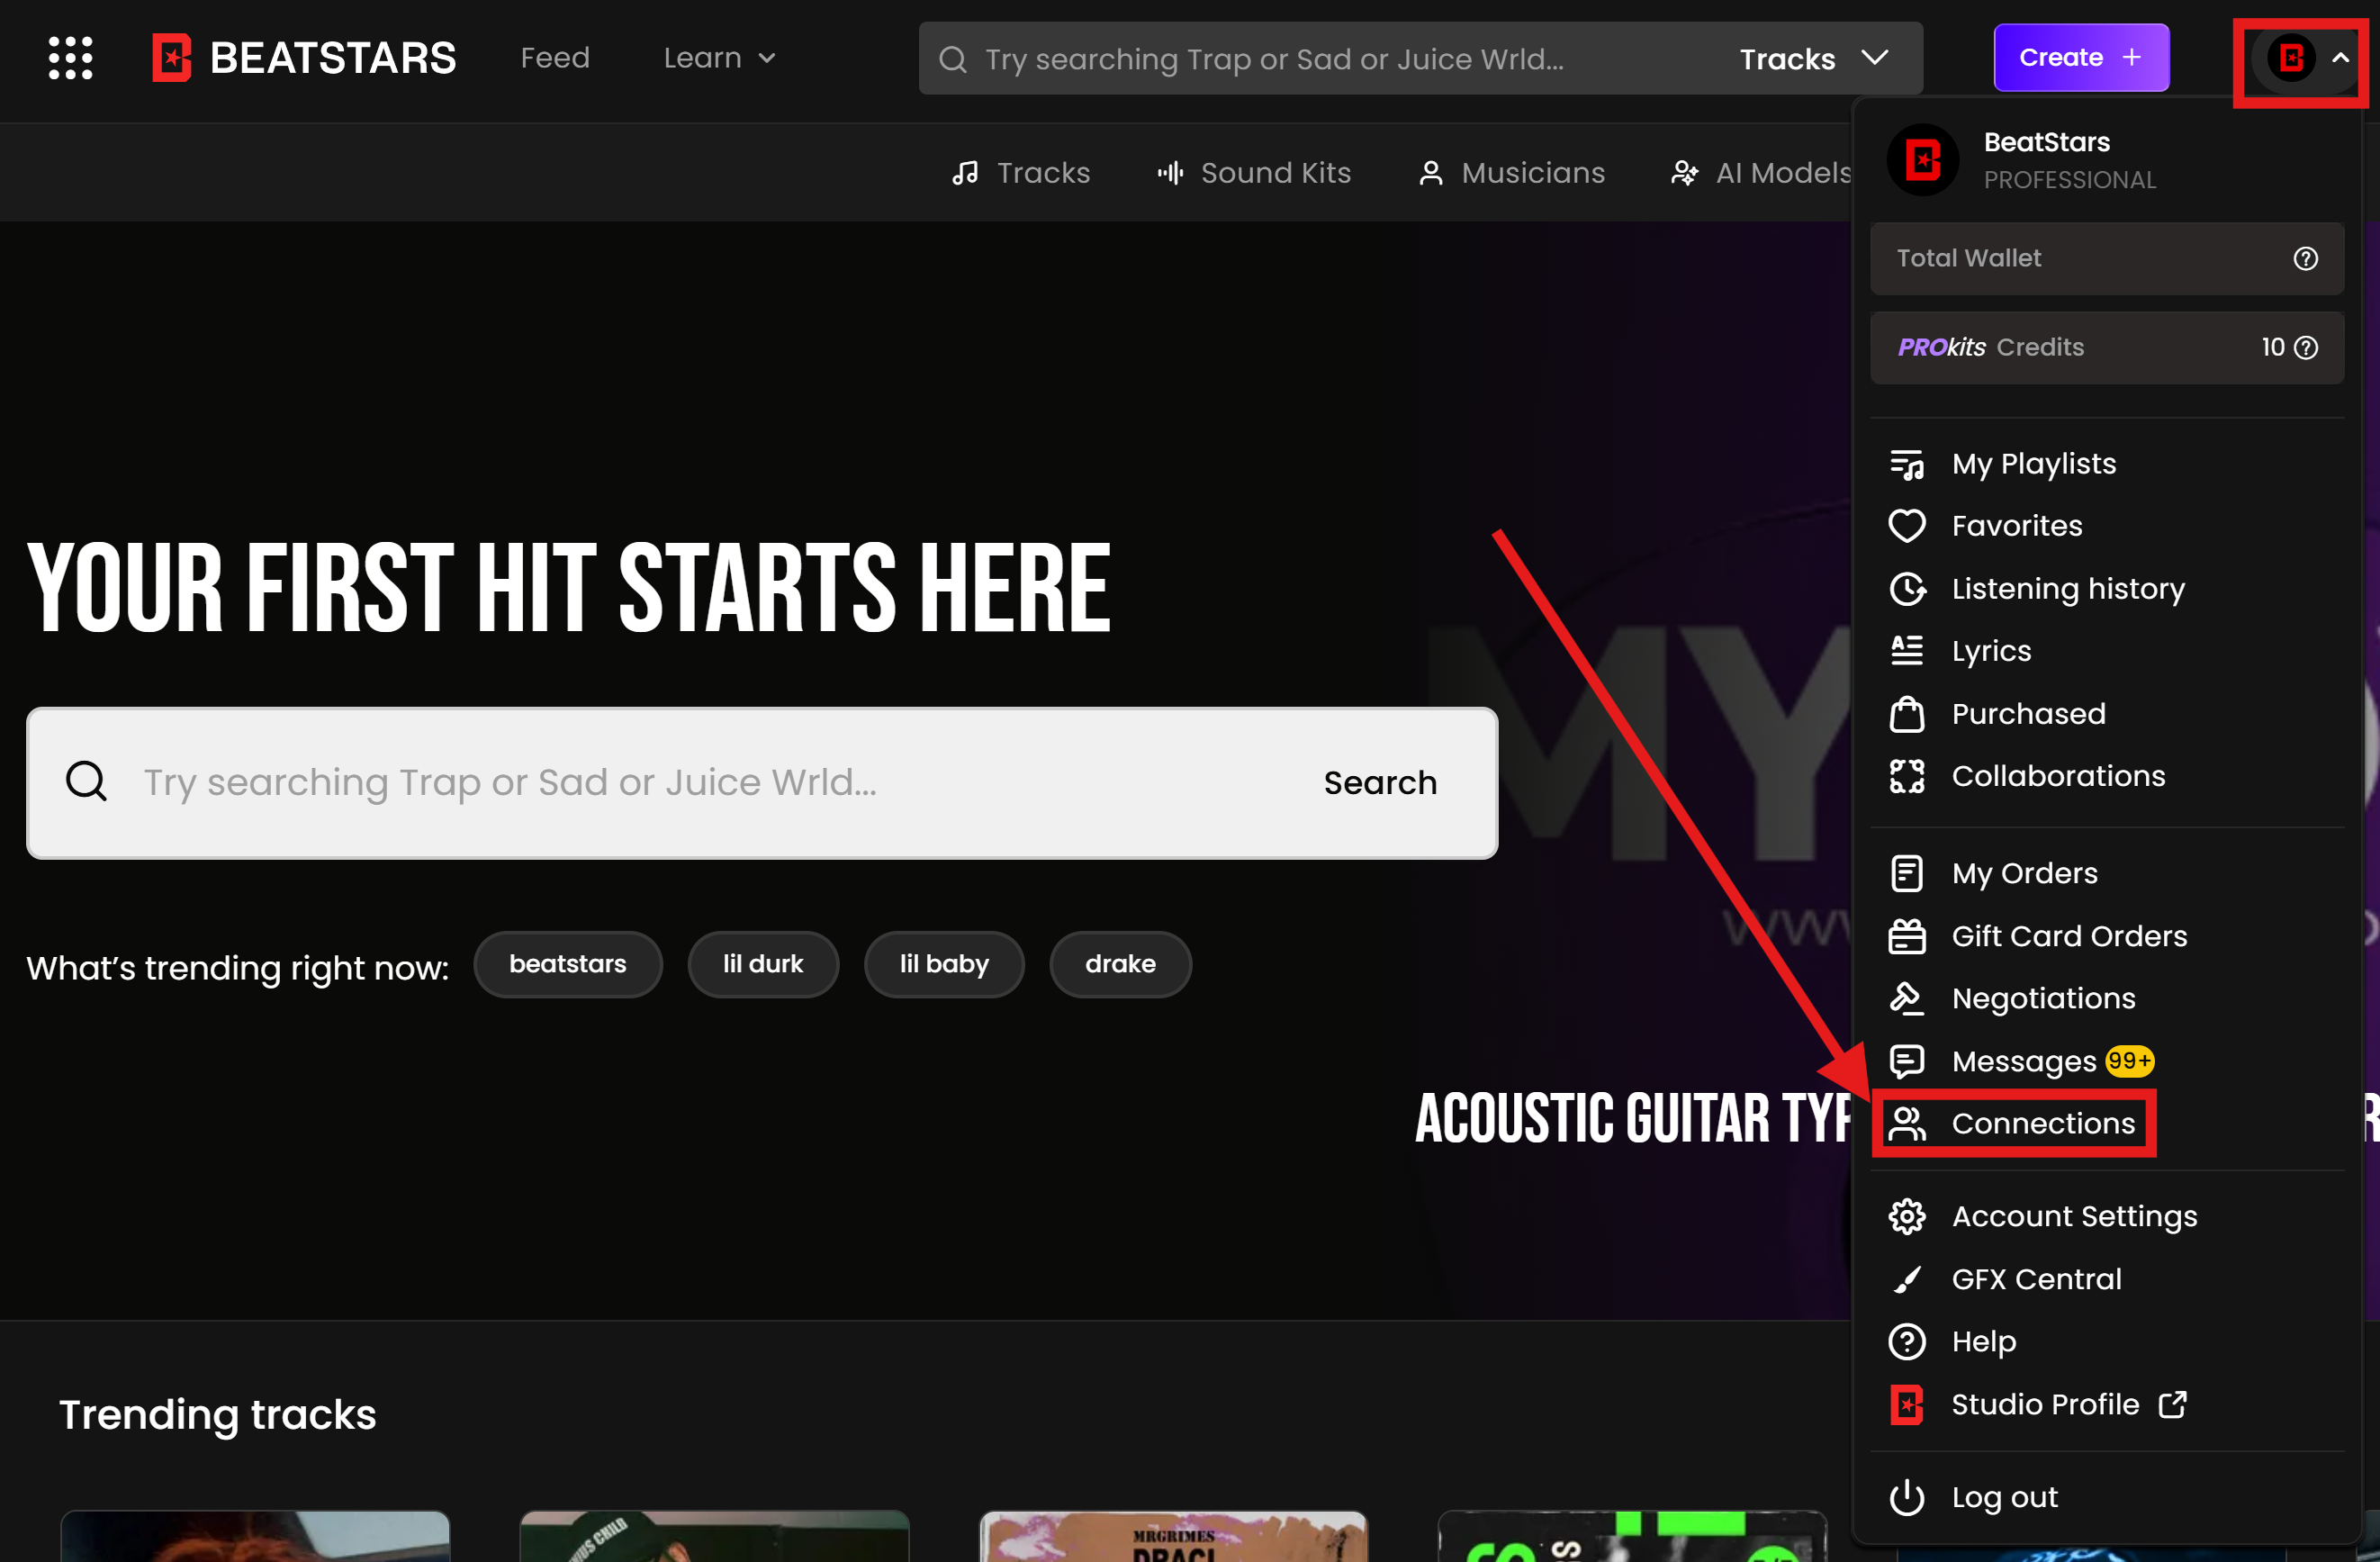Image resolution: width=2380 pixels, height=1562 pixels.
Task: Select Log out menu entry
Action: (2004, 1497)
